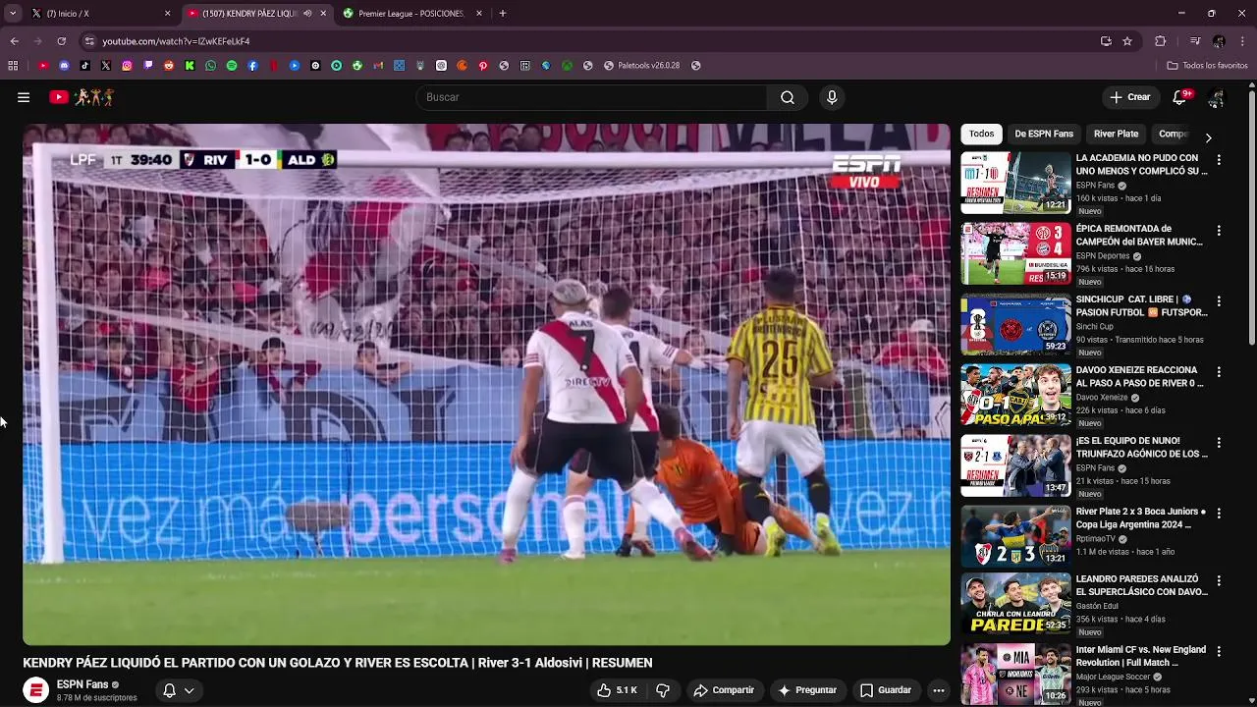1257x707 pixels.
Task: Open the LEANDRO PAREDES ANALIZÓ thumbnail
Action: click(1015, 604)
